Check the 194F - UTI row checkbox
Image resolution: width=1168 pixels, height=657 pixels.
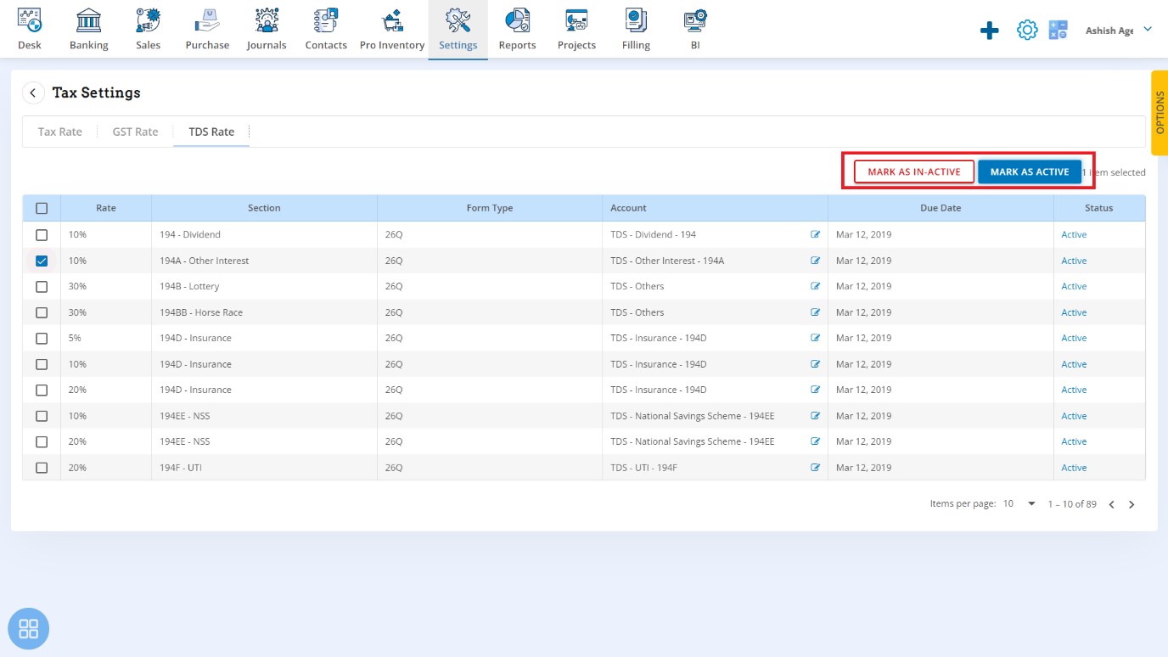[x=42, y=468]
